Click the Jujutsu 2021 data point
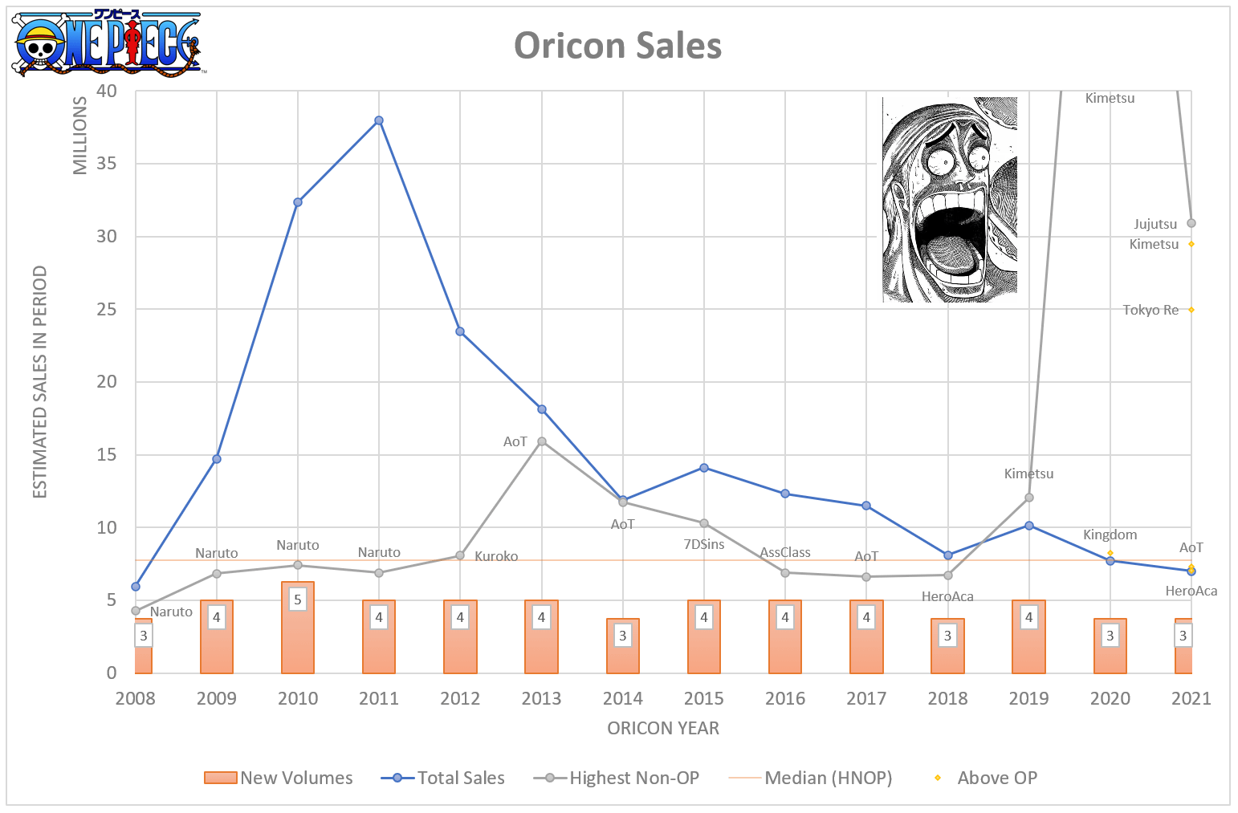The image size is (1238, 813). tap(1191, 223)
